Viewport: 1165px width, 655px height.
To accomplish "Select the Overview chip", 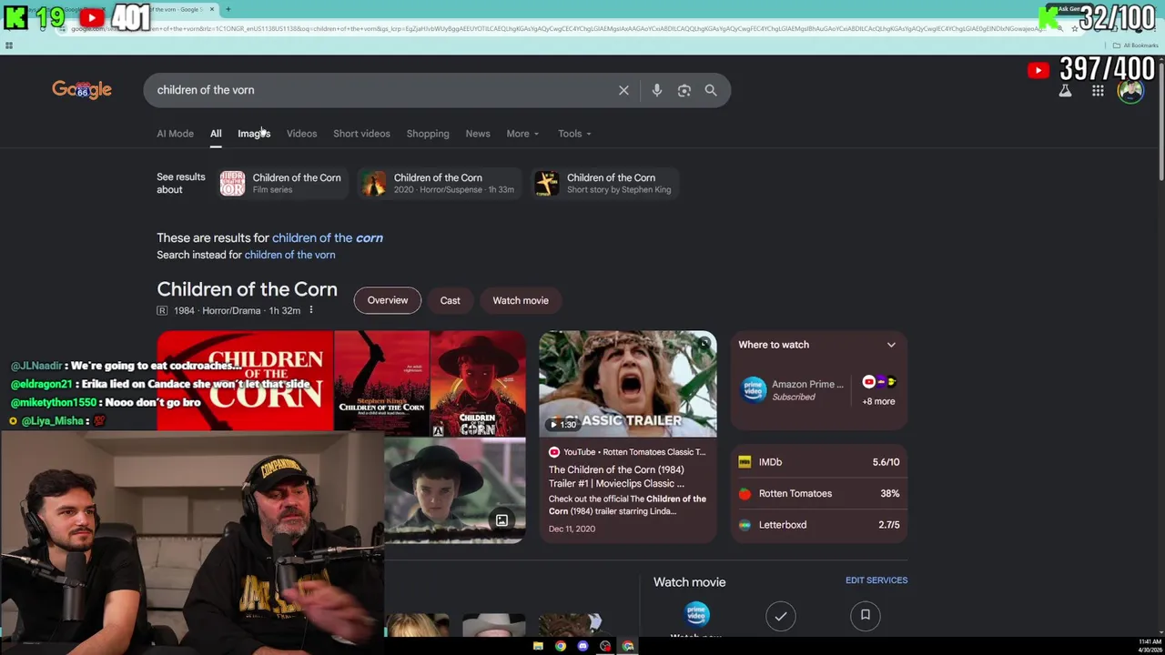I will (388, 300).
